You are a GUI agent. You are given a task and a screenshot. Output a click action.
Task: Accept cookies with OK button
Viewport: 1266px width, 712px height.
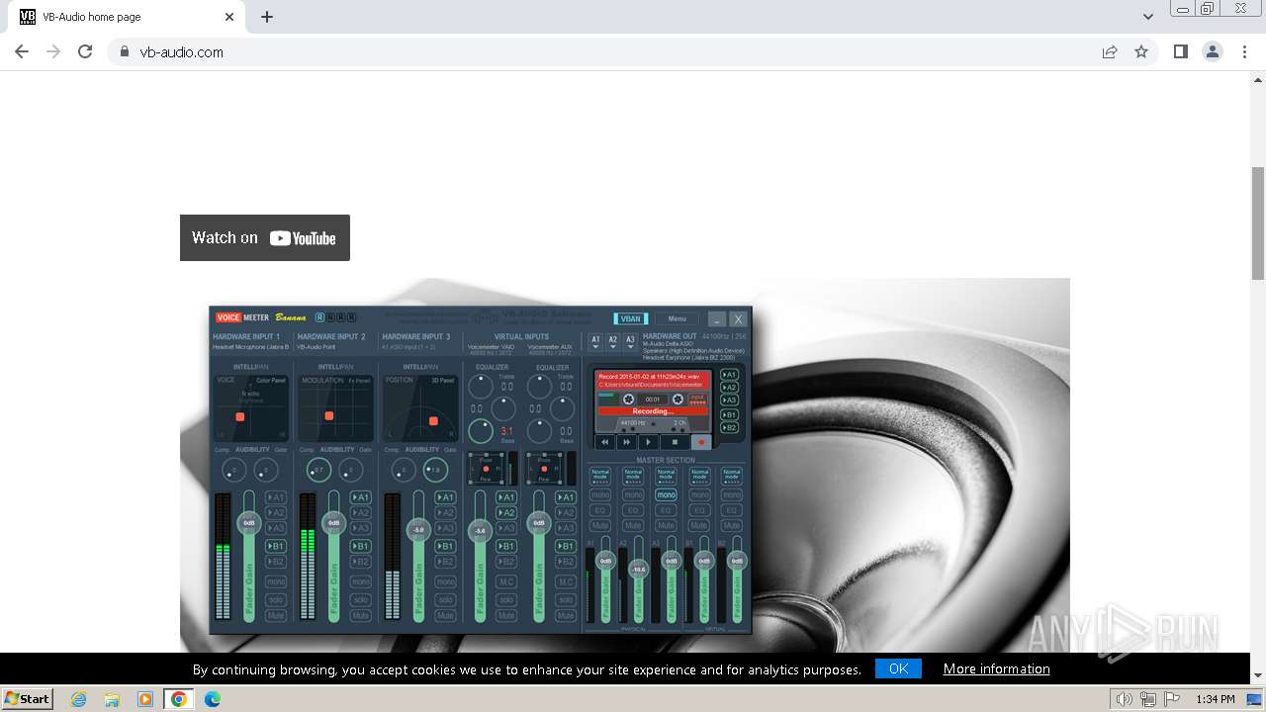(x=898, y=668)
